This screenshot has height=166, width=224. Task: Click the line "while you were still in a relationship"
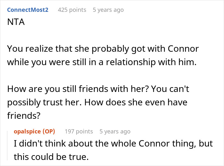101,62
